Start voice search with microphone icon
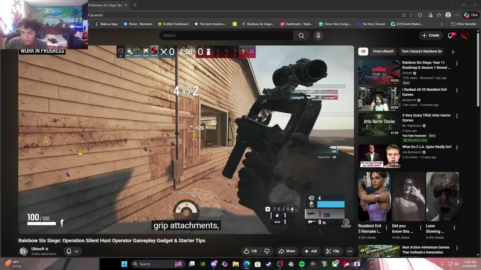Screen dimensions: 481x270 [x=318, y=35]
